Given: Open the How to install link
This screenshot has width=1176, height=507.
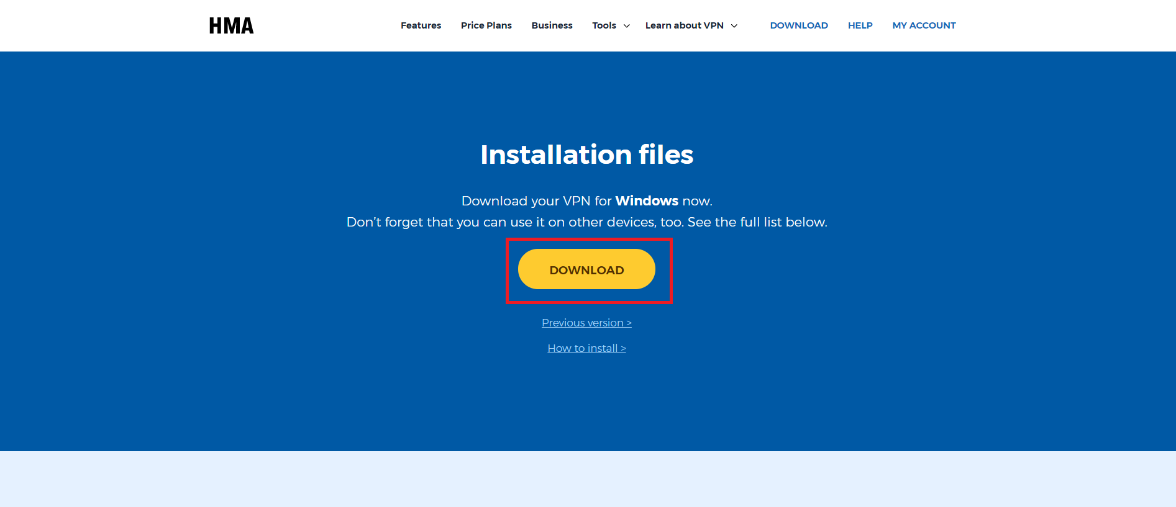Looking at the screenshot, I should click(586, 348).
